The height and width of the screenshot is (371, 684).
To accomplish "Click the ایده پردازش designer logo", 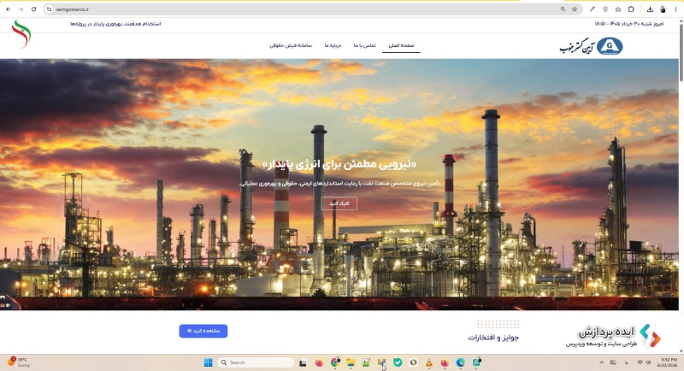I will 613,336.
